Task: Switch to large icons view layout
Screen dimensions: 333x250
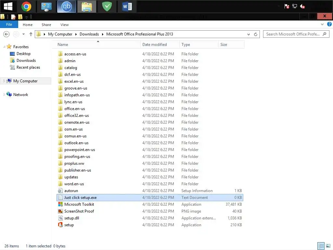Action: tap(328, 246)
